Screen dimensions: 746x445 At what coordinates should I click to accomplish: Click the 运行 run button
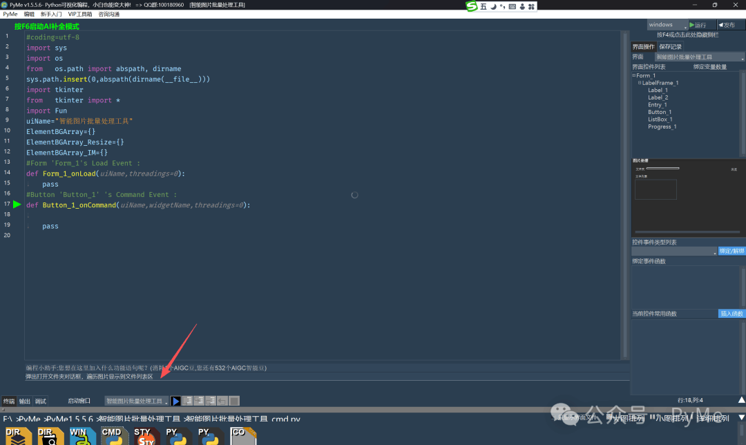pyautogui.click(x=699, y=25)
